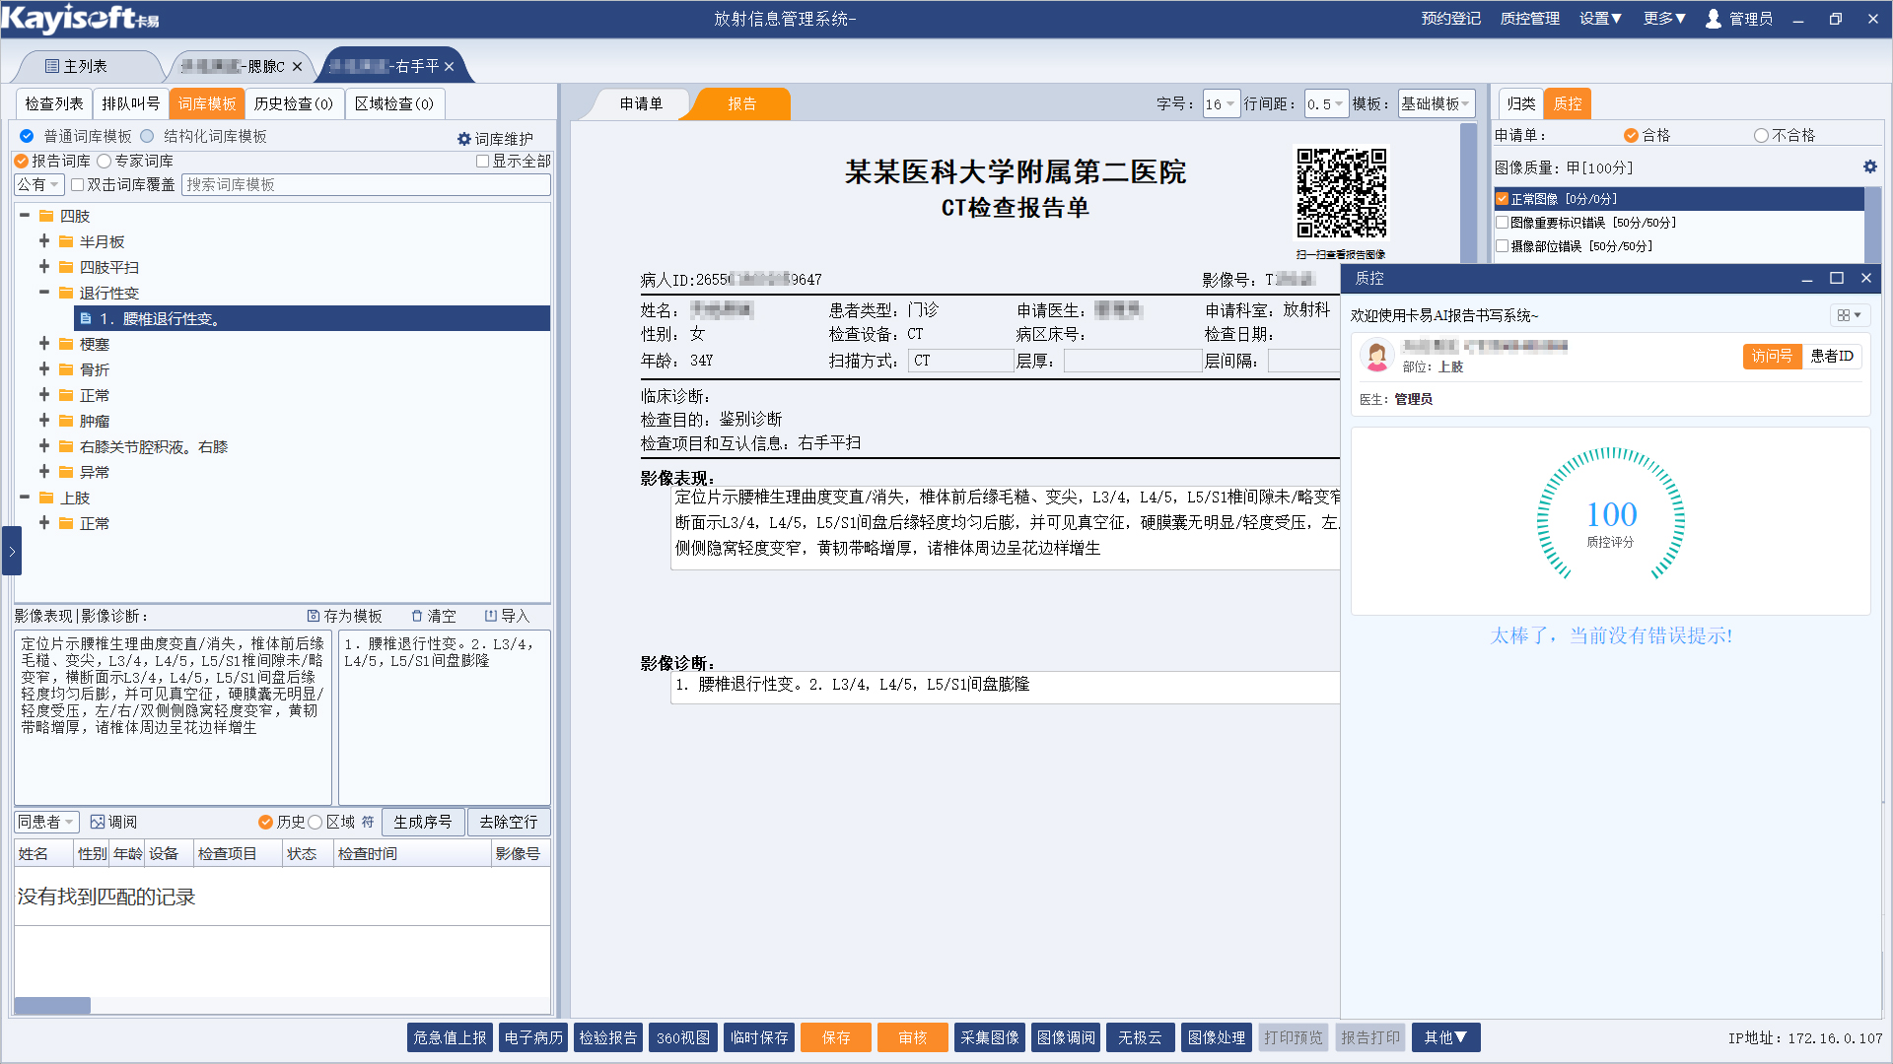Click the 危急值上报 button
The width and height of the screenshot is (1893, 1064).
(x=450, y=1037)
